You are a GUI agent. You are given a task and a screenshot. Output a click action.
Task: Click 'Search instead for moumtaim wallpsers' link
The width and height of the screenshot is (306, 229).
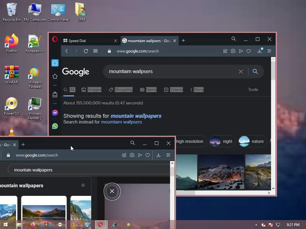121,122
